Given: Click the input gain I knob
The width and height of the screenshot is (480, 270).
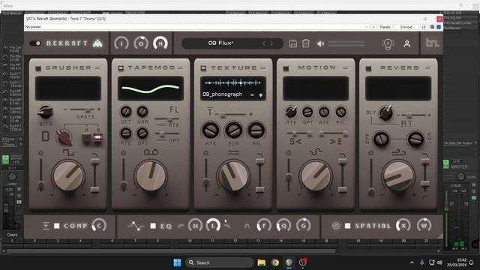Looking at the screenshot, I should pos(121,43).
